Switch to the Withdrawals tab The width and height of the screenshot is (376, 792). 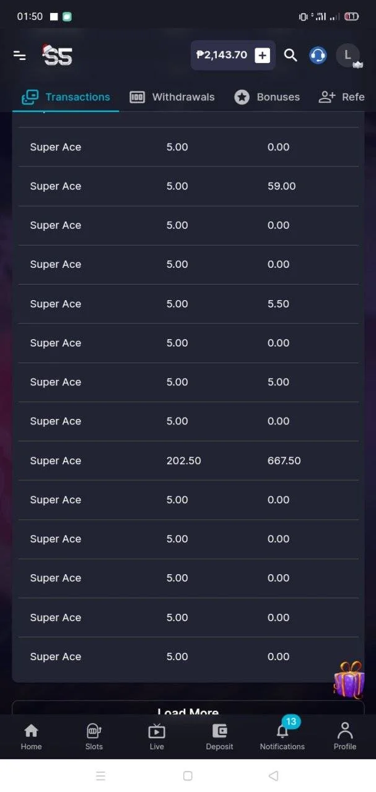172,97
